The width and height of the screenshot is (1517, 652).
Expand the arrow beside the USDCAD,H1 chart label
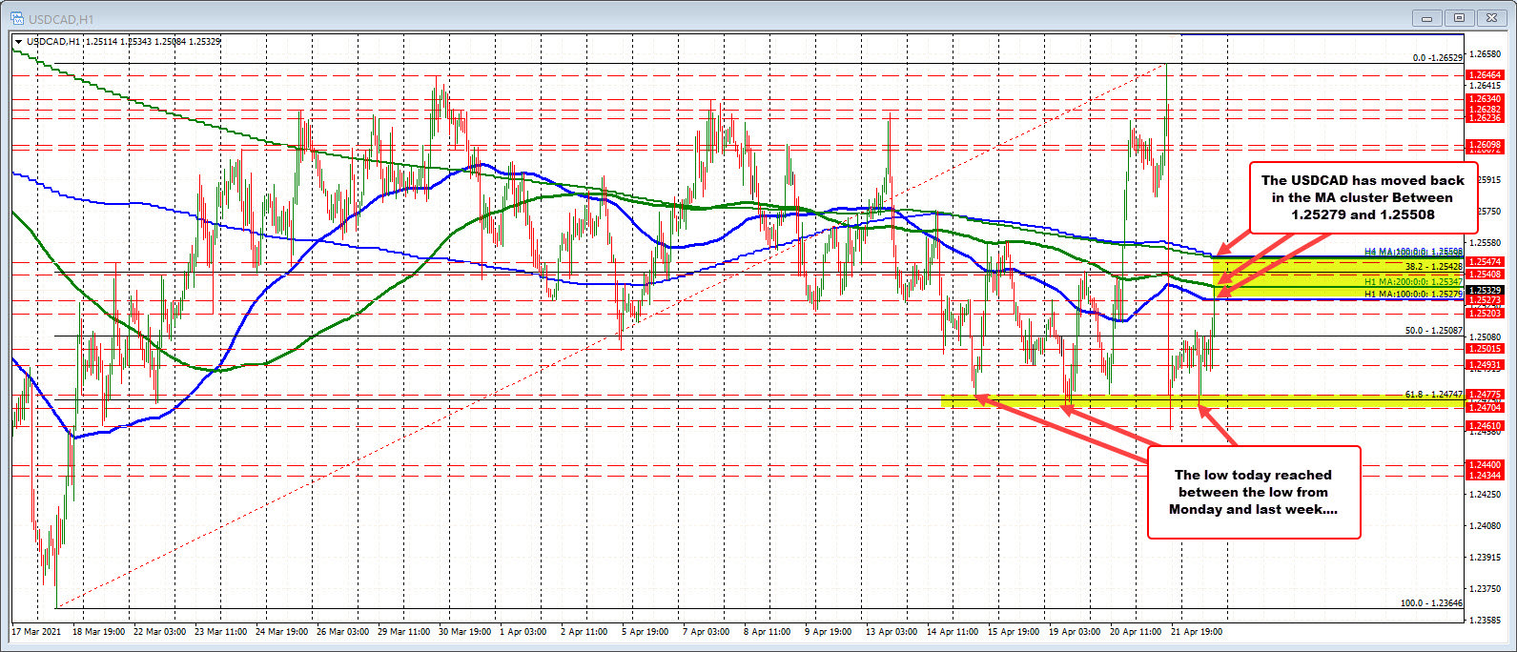(18, 42)
